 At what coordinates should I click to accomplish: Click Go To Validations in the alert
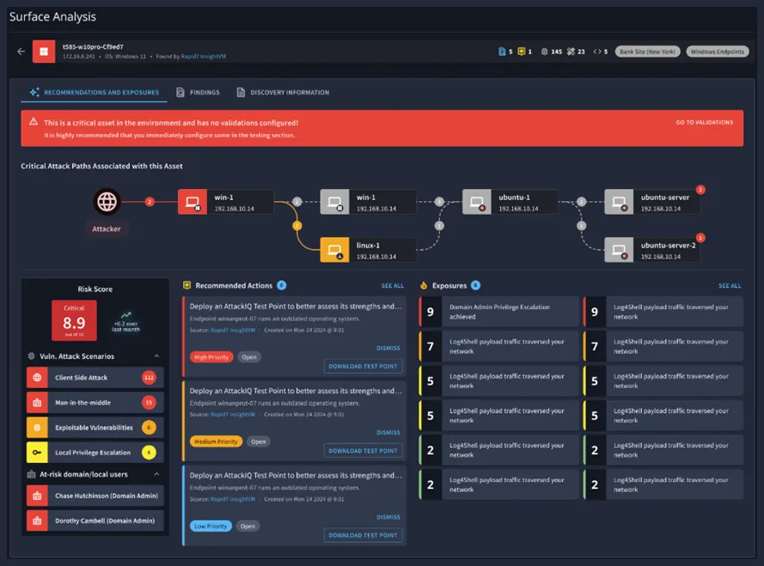[x=704, y=123]
